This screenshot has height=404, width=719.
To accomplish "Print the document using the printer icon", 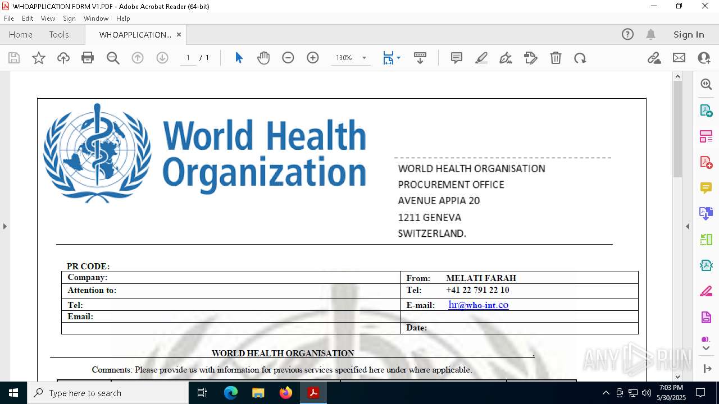I will pyautogui.click(x=88, y=58).
